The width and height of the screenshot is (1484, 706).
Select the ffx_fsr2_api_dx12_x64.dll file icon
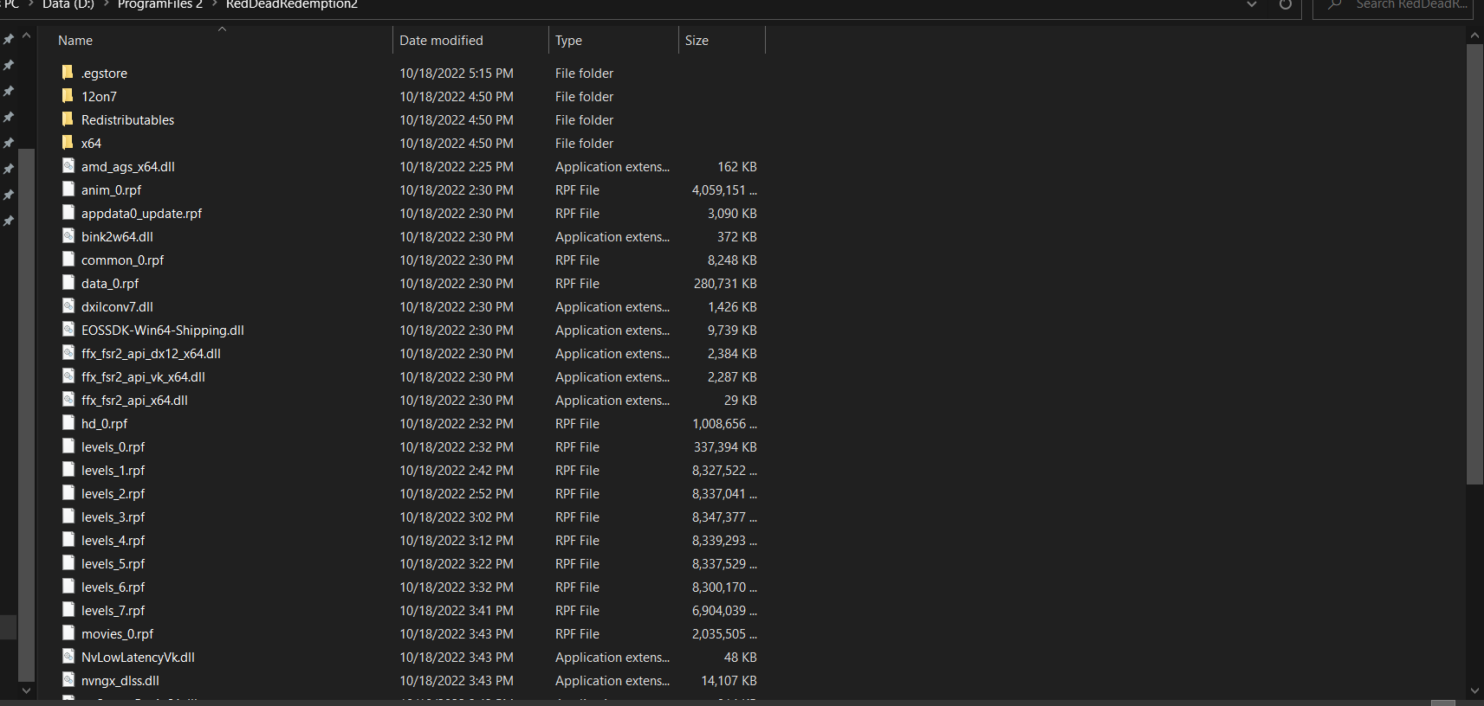coord(68,353)
